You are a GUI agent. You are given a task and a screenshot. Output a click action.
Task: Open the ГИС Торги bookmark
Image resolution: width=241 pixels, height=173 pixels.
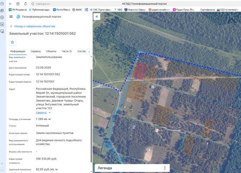click(x=101, y=10)
